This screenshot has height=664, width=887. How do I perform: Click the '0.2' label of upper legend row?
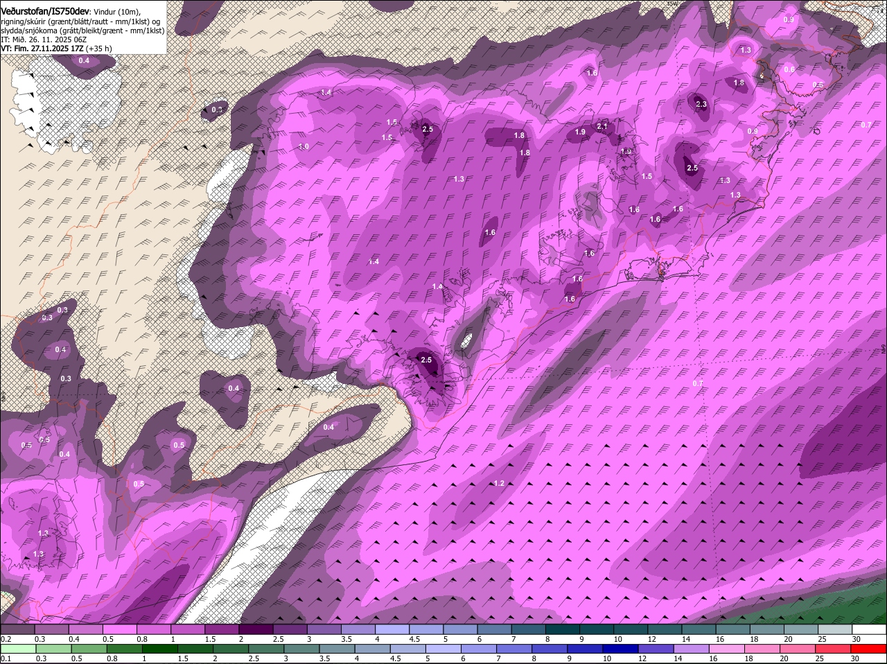(6, 639)
